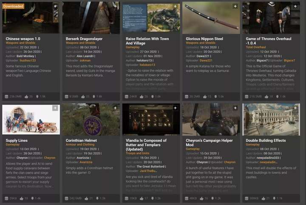Open the Corinthian Helmet mod title
This screenshot has width=306, height=205.
point(81,141)
